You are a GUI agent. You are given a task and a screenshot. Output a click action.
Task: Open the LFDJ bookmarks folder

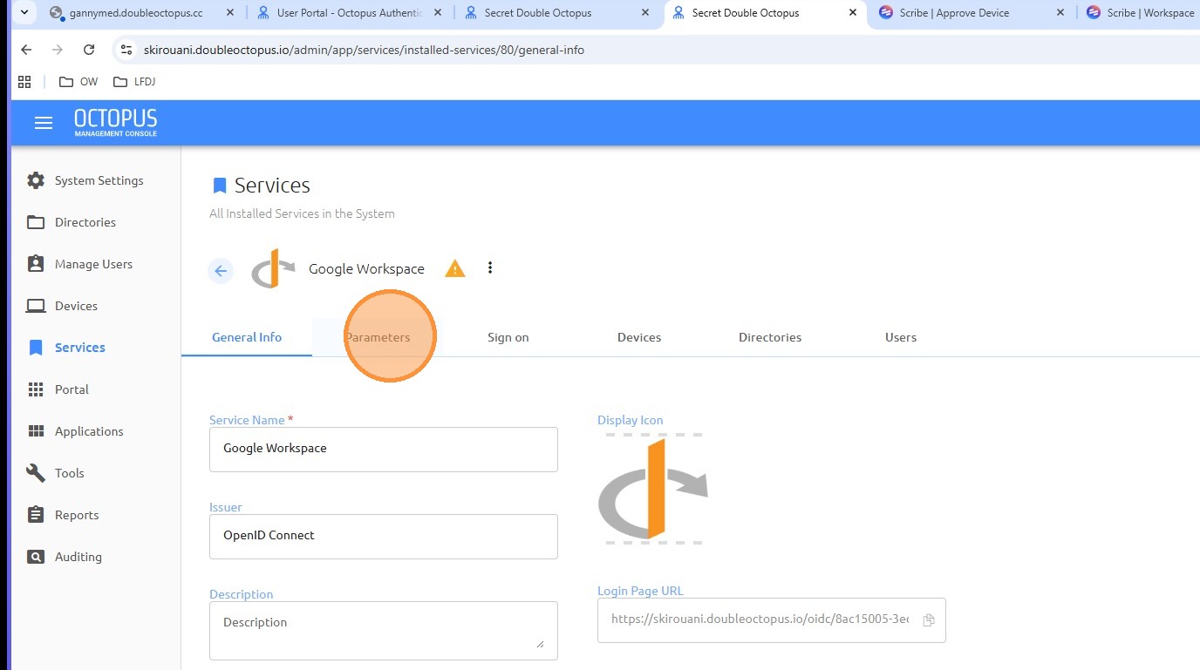pos(134,82)
